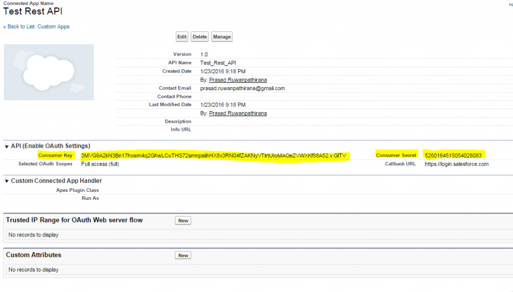This screenshot has width=513, height=292.
Task: Click the highlighted Consumer Key label
Action: 55,155
